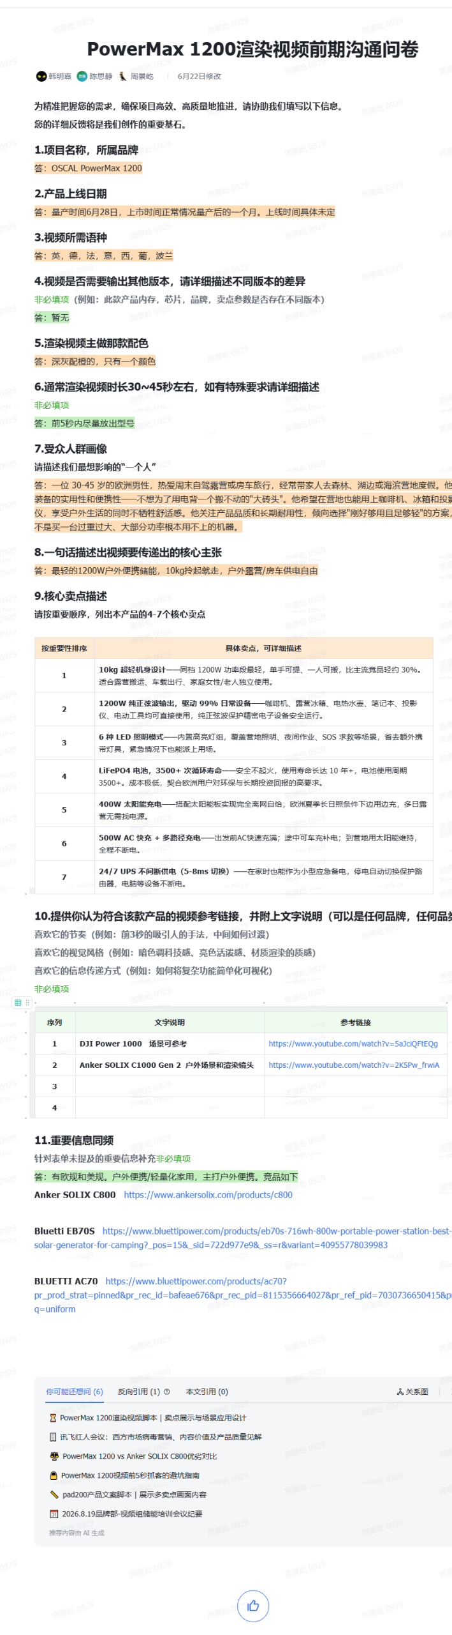
Task: Click the empty 文字说明 cell in row 3
Action: [170, 1086]
